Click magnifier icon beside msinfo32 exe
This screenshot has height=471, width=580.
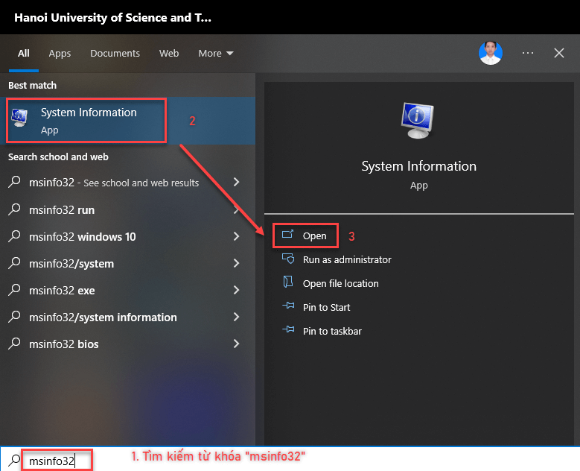coord(14,290)
